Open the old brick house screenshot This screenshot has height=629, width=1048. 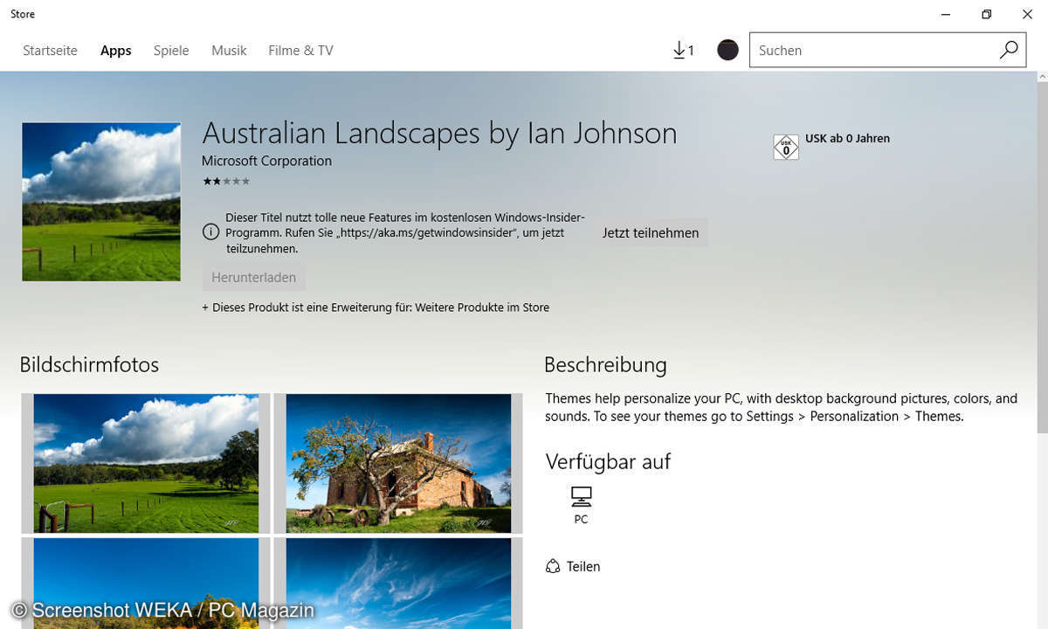(x=398, y=463)
